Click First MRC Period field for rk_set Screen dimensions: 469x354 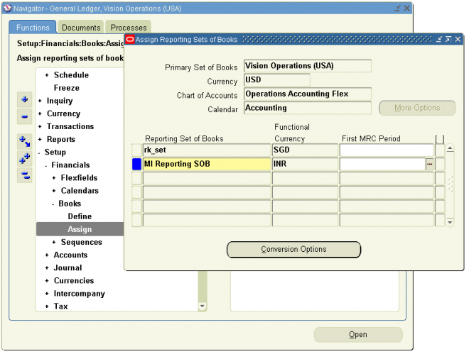coord(387,150)
